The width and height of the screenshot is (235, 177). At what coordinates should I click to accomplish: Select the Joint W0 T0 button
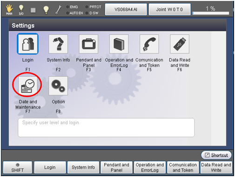click(x=169, y=9)
